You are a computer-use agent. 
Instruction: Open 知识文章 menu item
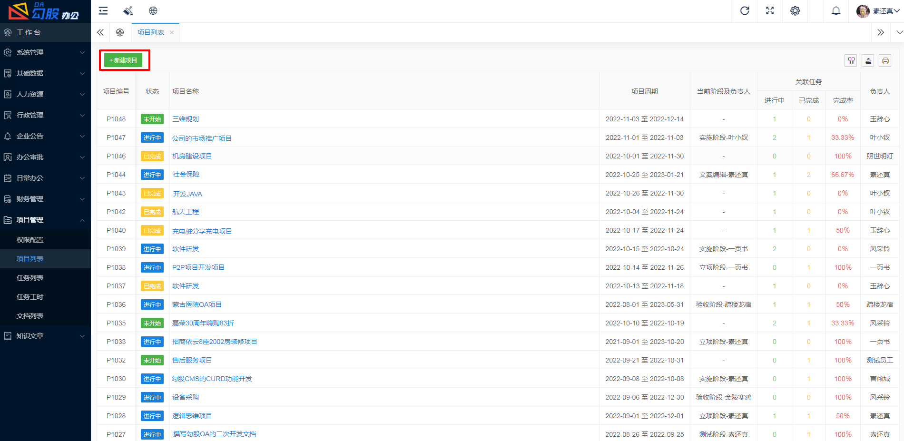click(45, 336)
